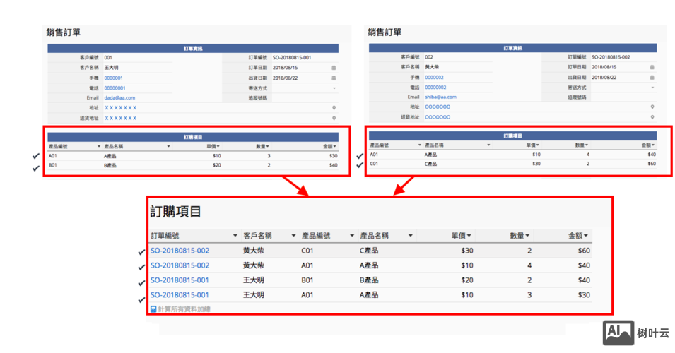Viewport: 675px width, 353px height.
Task: Click B產品 cell in bottom 訂購項目 table
Action: pos(369,280)
